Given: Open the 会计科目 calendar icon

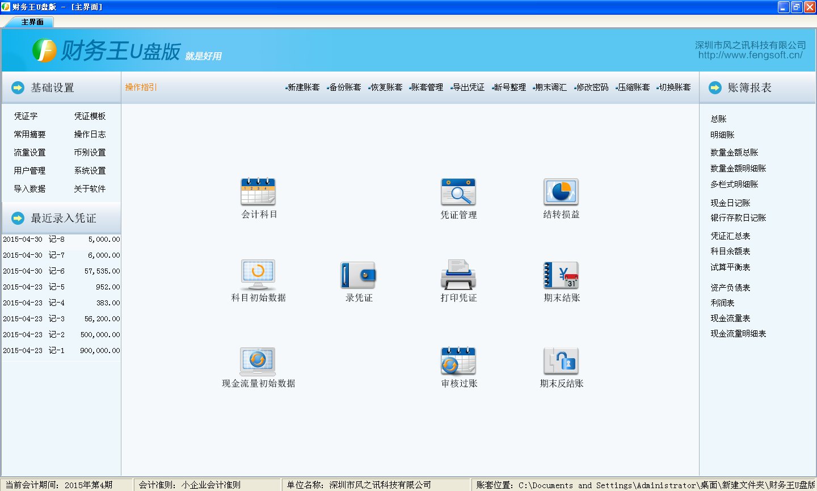Looking at the screenshot, I should pyautogui.click(x=258, y=192).
